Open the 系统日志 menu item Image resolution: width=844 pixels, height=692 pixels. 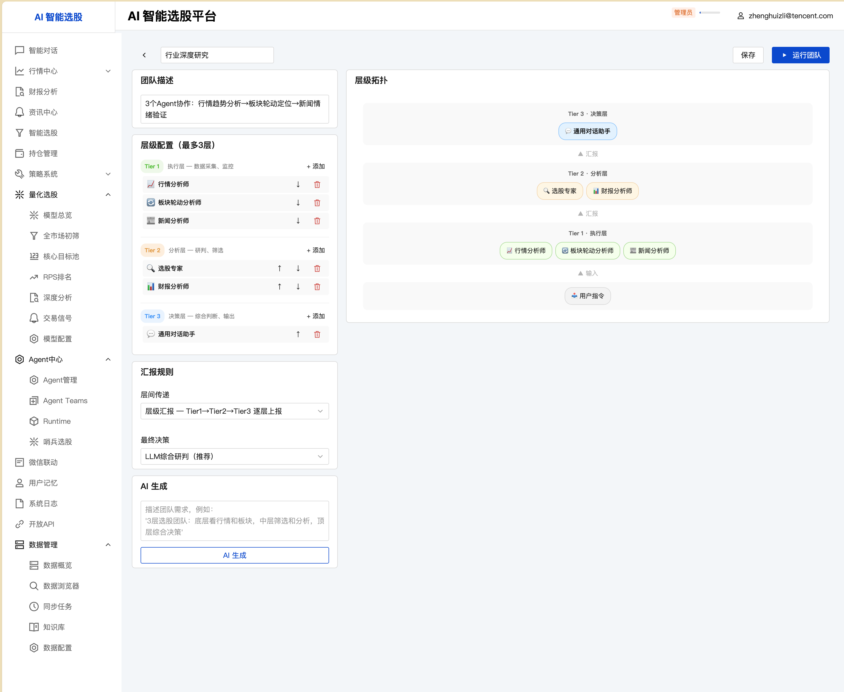[x=62, y=504]
